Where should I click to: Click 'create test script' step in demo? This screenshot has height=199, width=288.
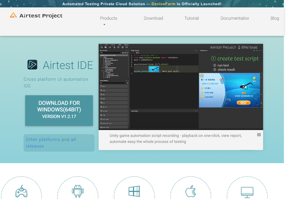pyautogui.click(x=235, y=59)
